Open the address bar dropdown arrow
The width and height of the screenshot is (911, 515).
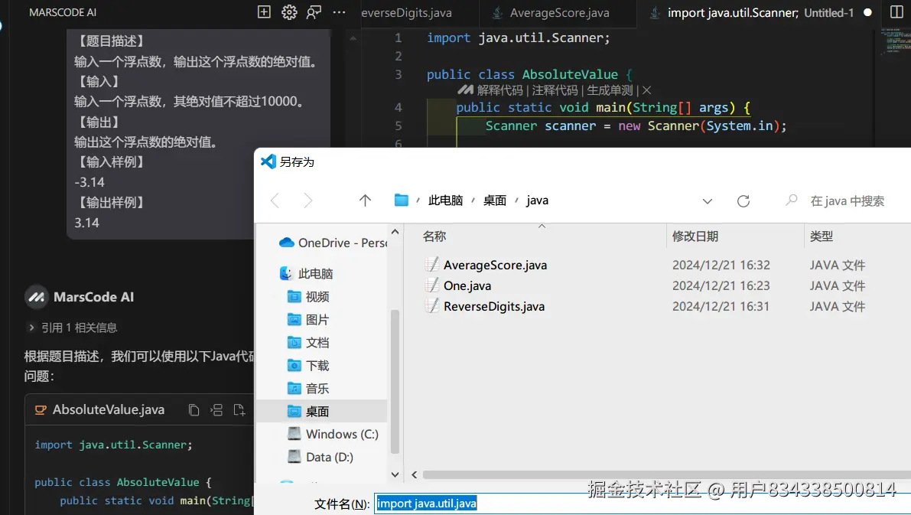707,200
